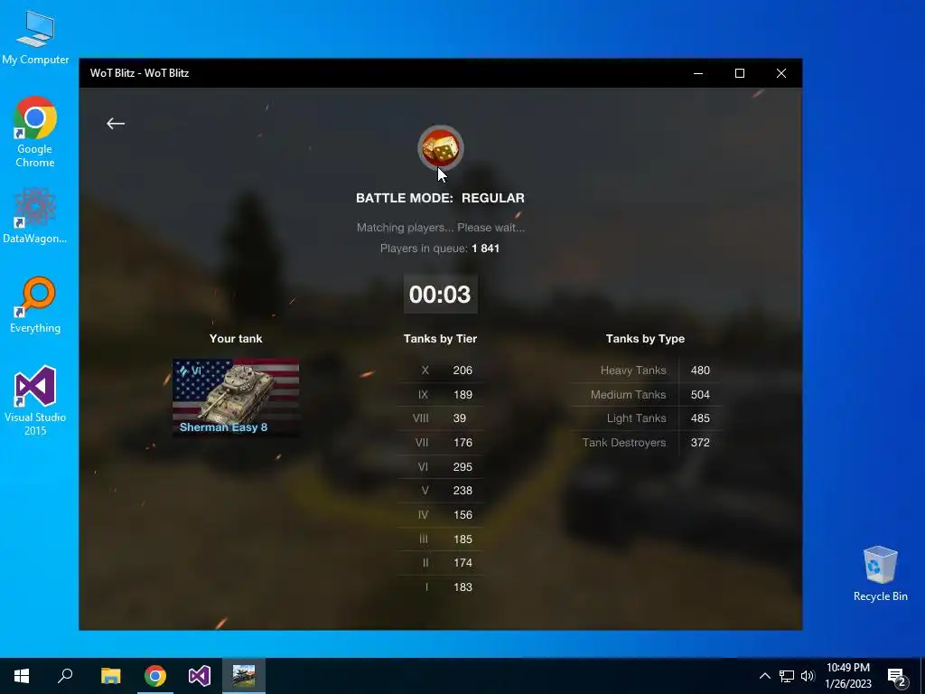This screenshot has width=925, height=694.
Task: Click tier IV count 156
Action: coord(462,515)
